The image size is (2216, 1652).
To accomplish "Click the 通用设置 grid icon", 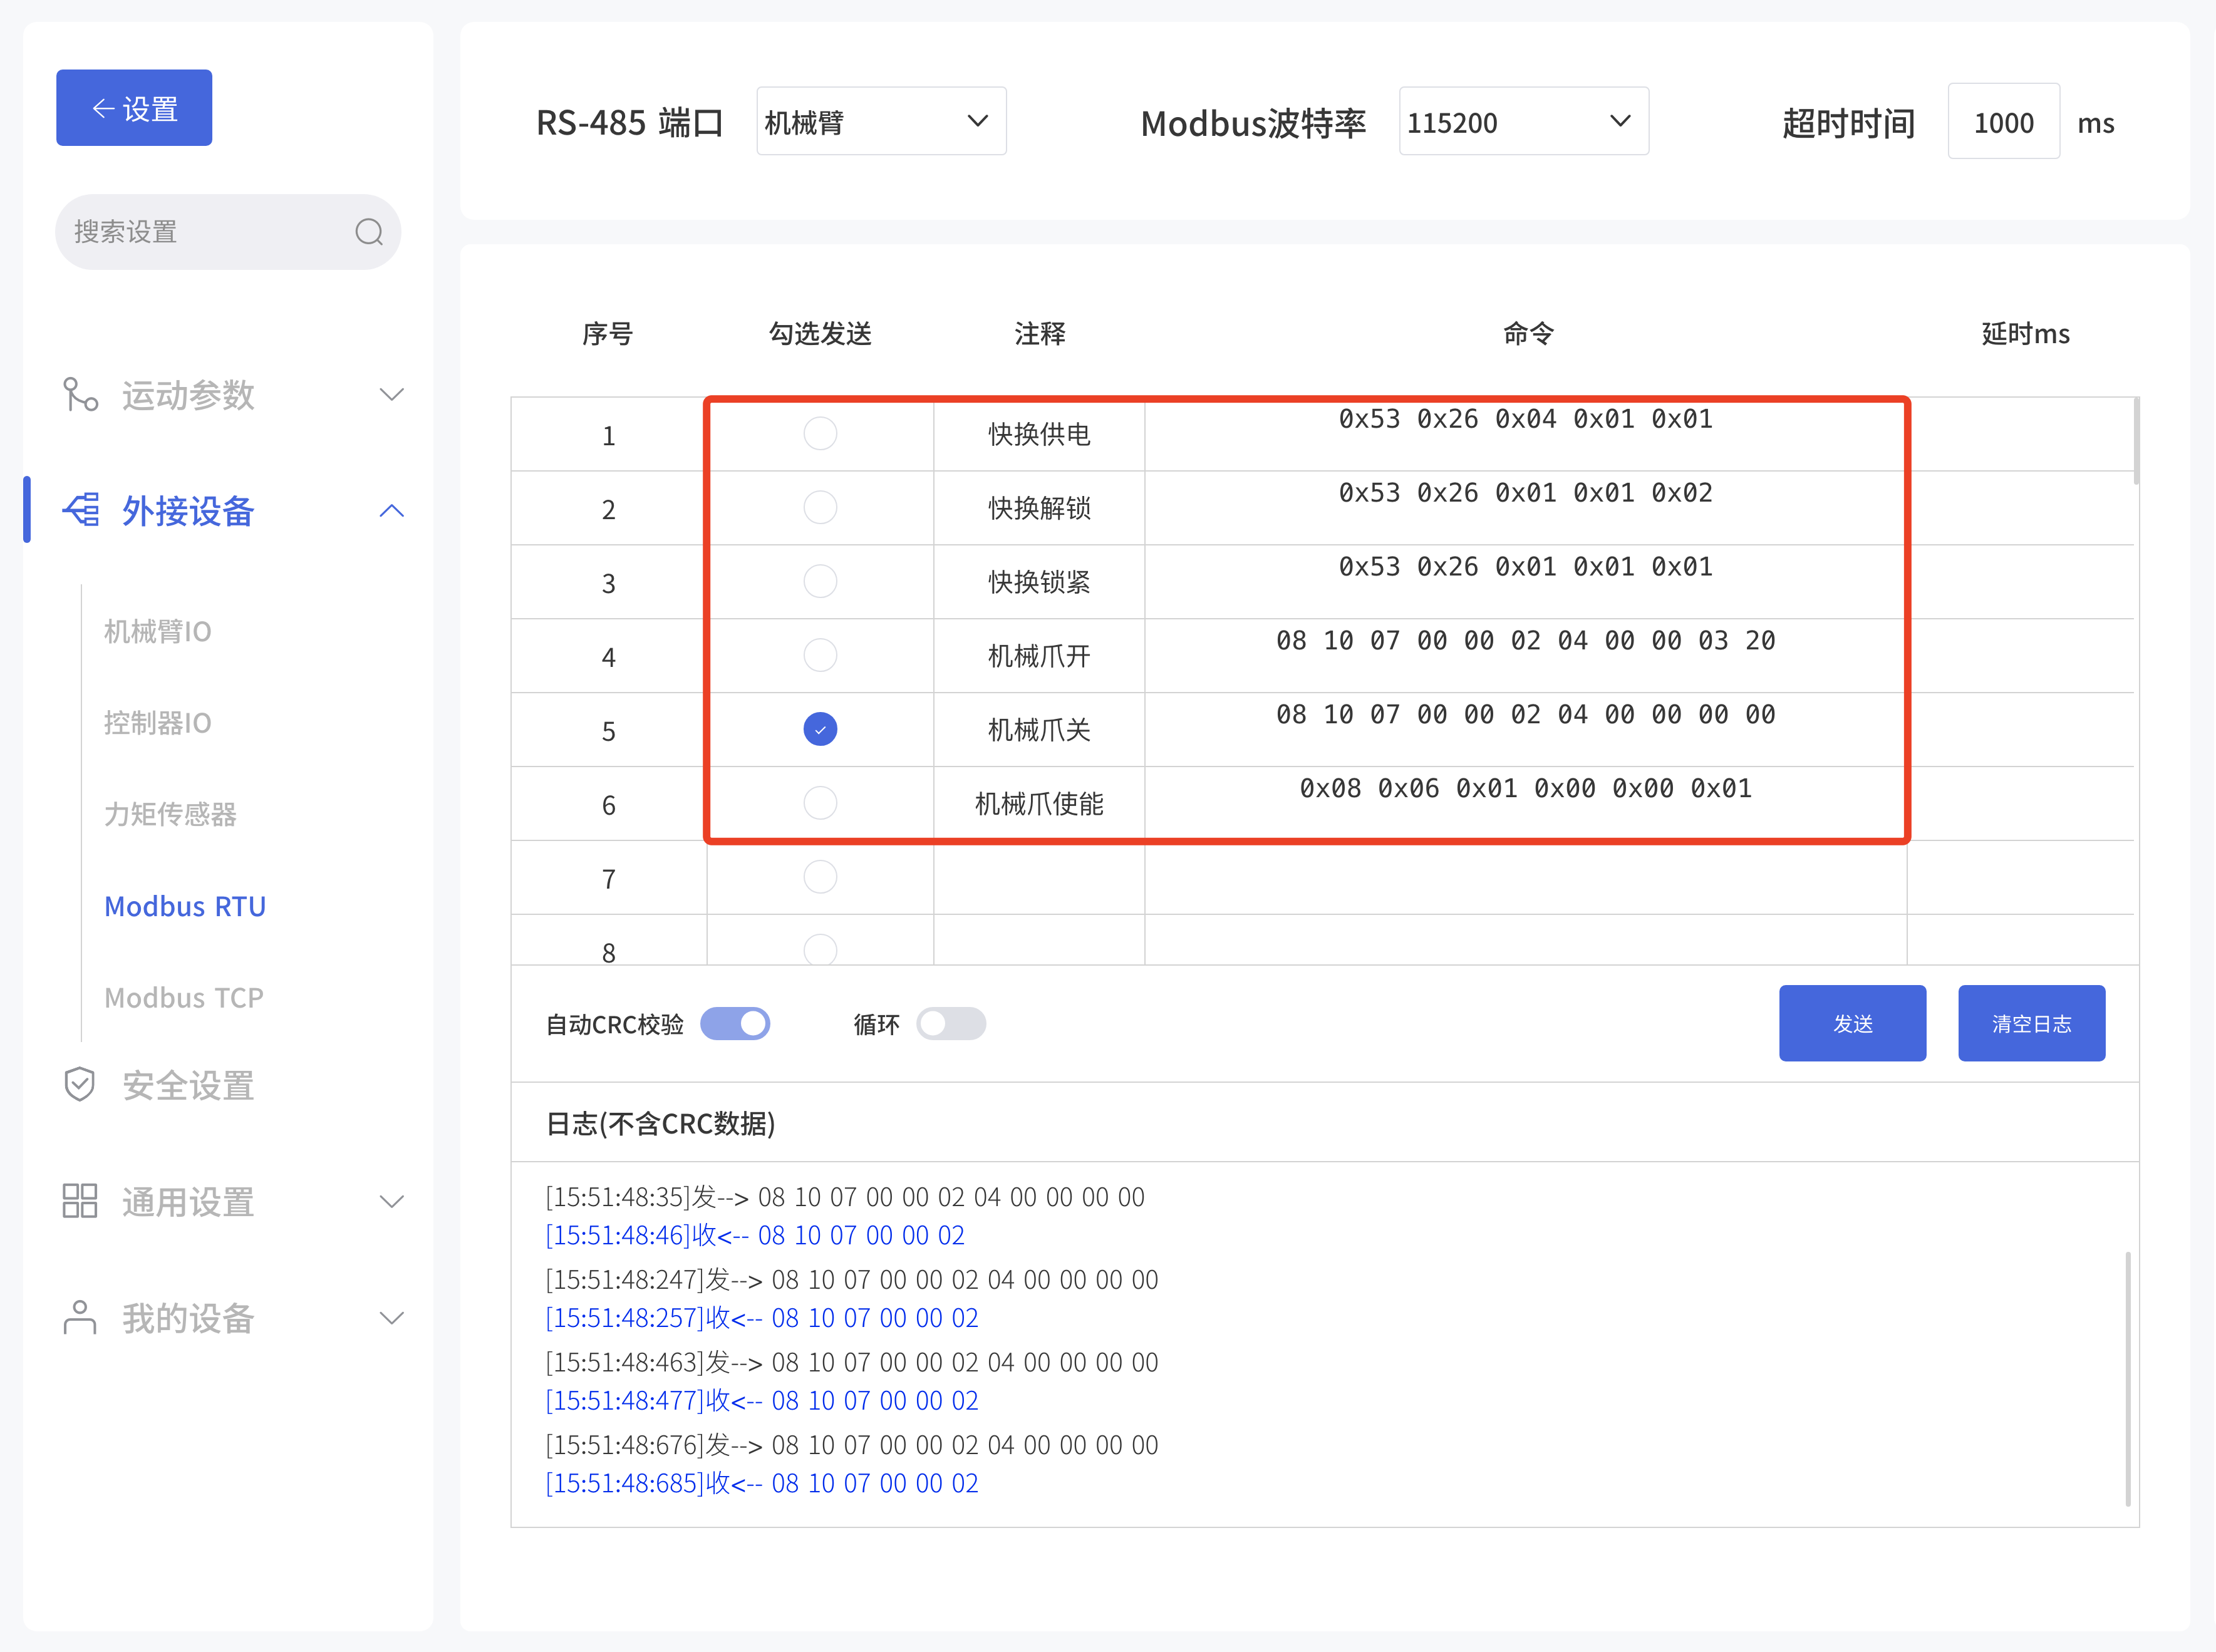I will coord(80,1201).
